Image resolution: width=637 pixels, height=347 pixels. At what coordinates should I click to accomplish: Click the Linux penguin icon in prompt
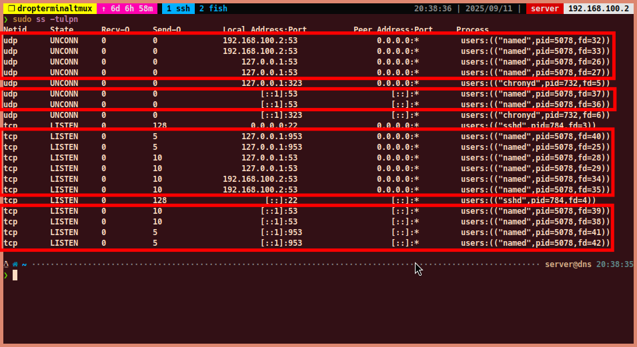tap(6, 264)
